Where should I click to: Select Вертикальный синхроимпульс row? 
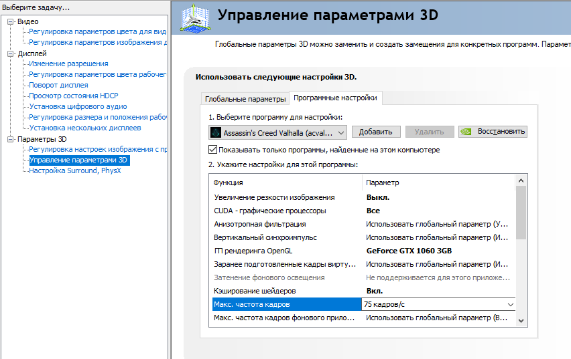tap(363, 237)
